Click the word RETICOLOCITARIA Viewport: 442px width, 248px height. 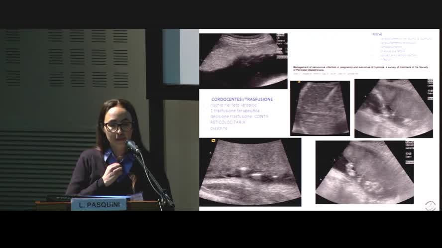(x=228, y=122)
